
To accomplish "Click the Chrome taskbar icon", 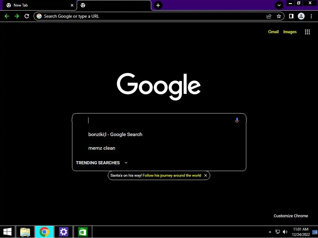I will pyautogui.click(x=44, y=232).
